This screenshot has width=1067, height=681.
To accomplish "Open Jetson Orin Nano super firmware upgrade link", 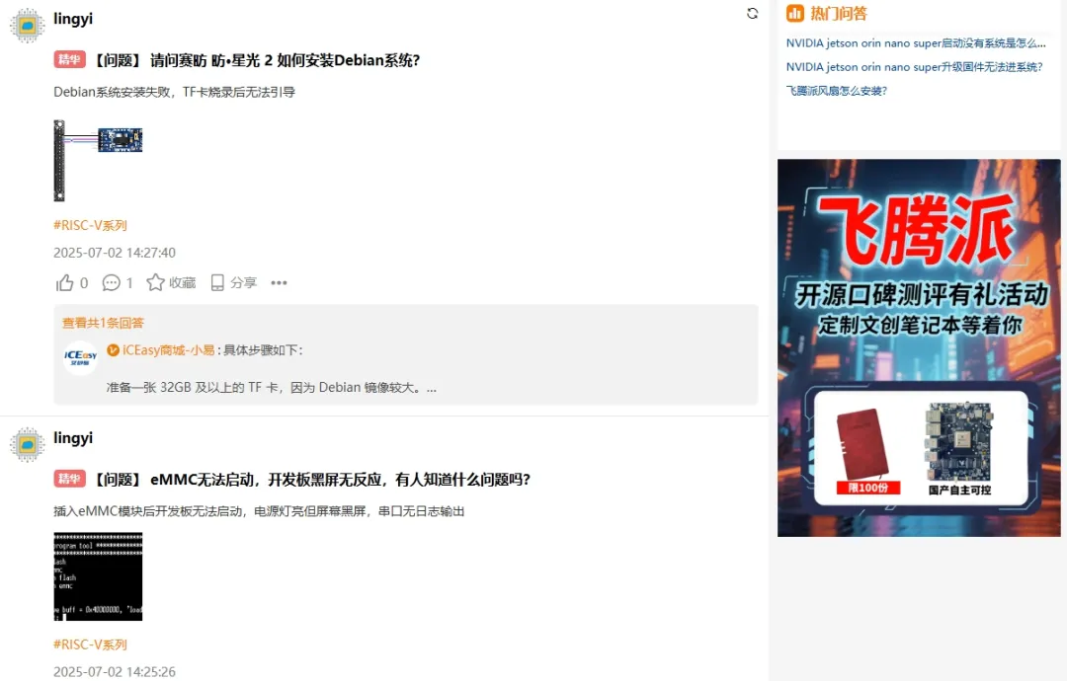I will pos(915,66).
